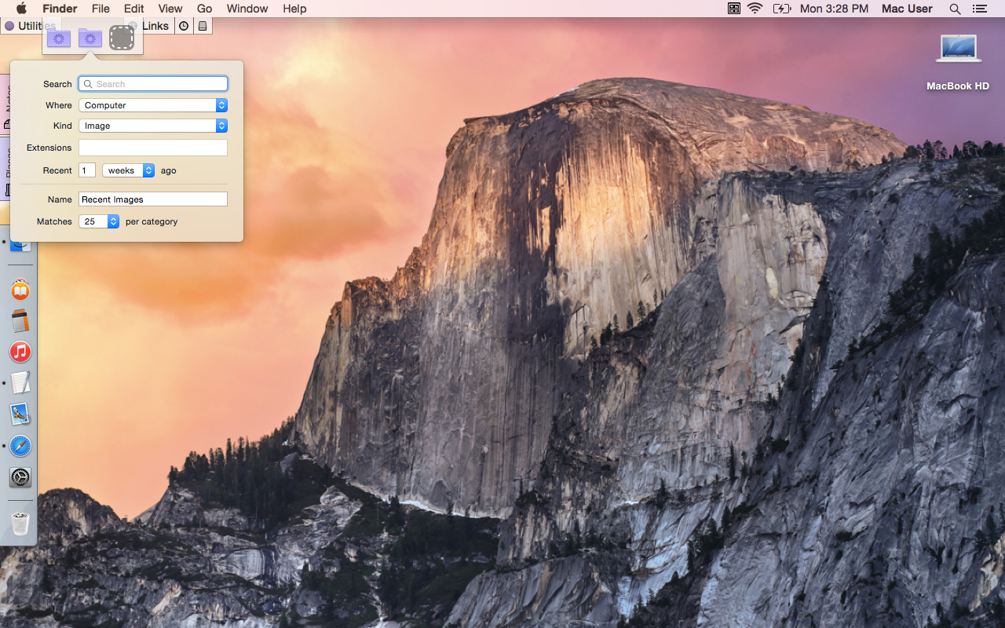Open the Go menu
Viewport: 1005px width, 628px height.
205,9
